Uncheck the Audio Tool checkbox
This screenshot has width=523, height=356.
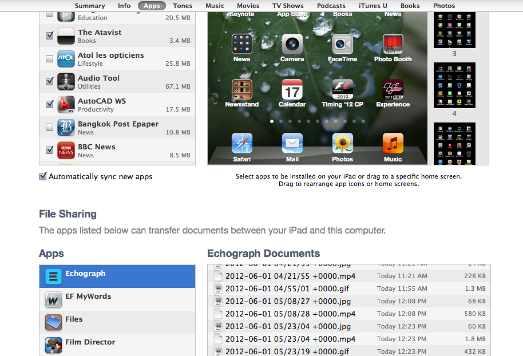tap(49, 81)
